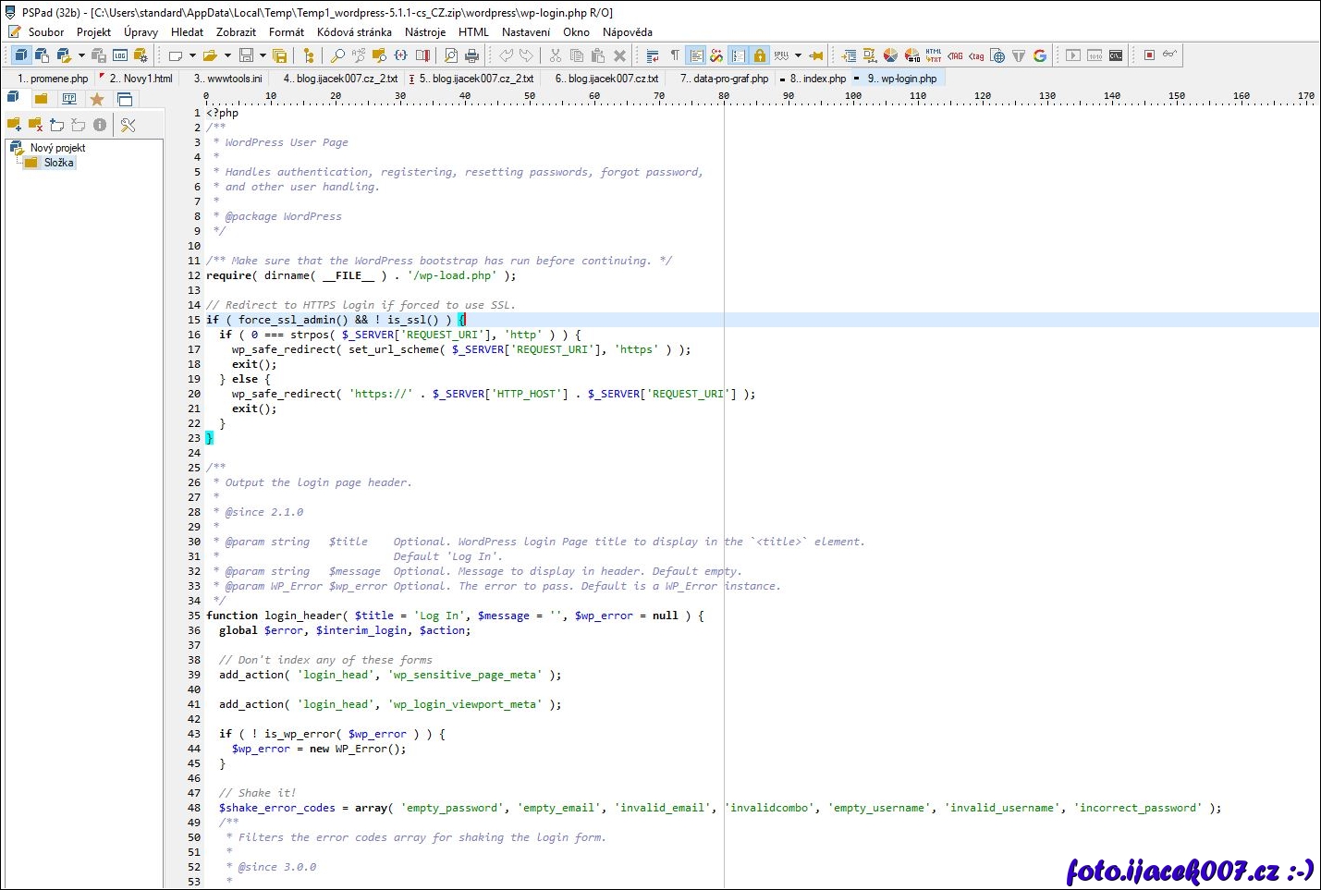Open the color picker wheel tool
This screenshot has height=890, width=1321.
tap(890, 55)
